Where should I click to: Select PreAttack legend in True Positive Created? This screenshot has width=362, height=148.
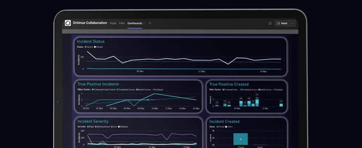click(x=278, y=90)
